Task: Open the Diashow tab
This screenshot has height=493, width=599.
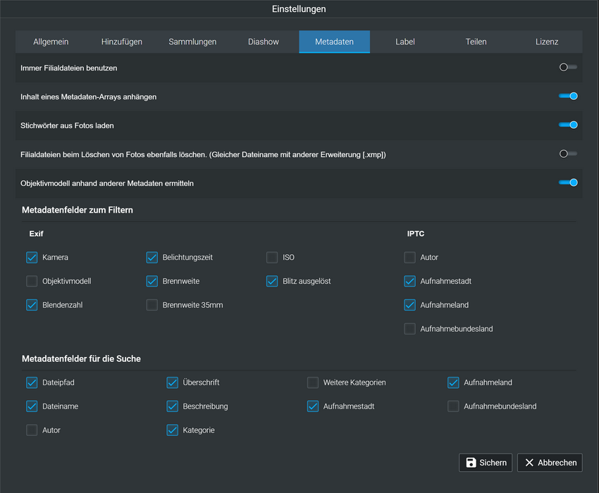Action: click(x=264, y=42)
